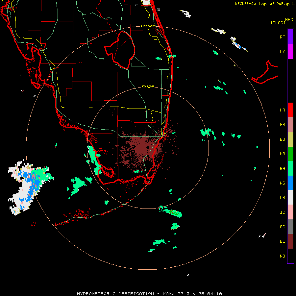Click the IC legend label

coord(282,212)
